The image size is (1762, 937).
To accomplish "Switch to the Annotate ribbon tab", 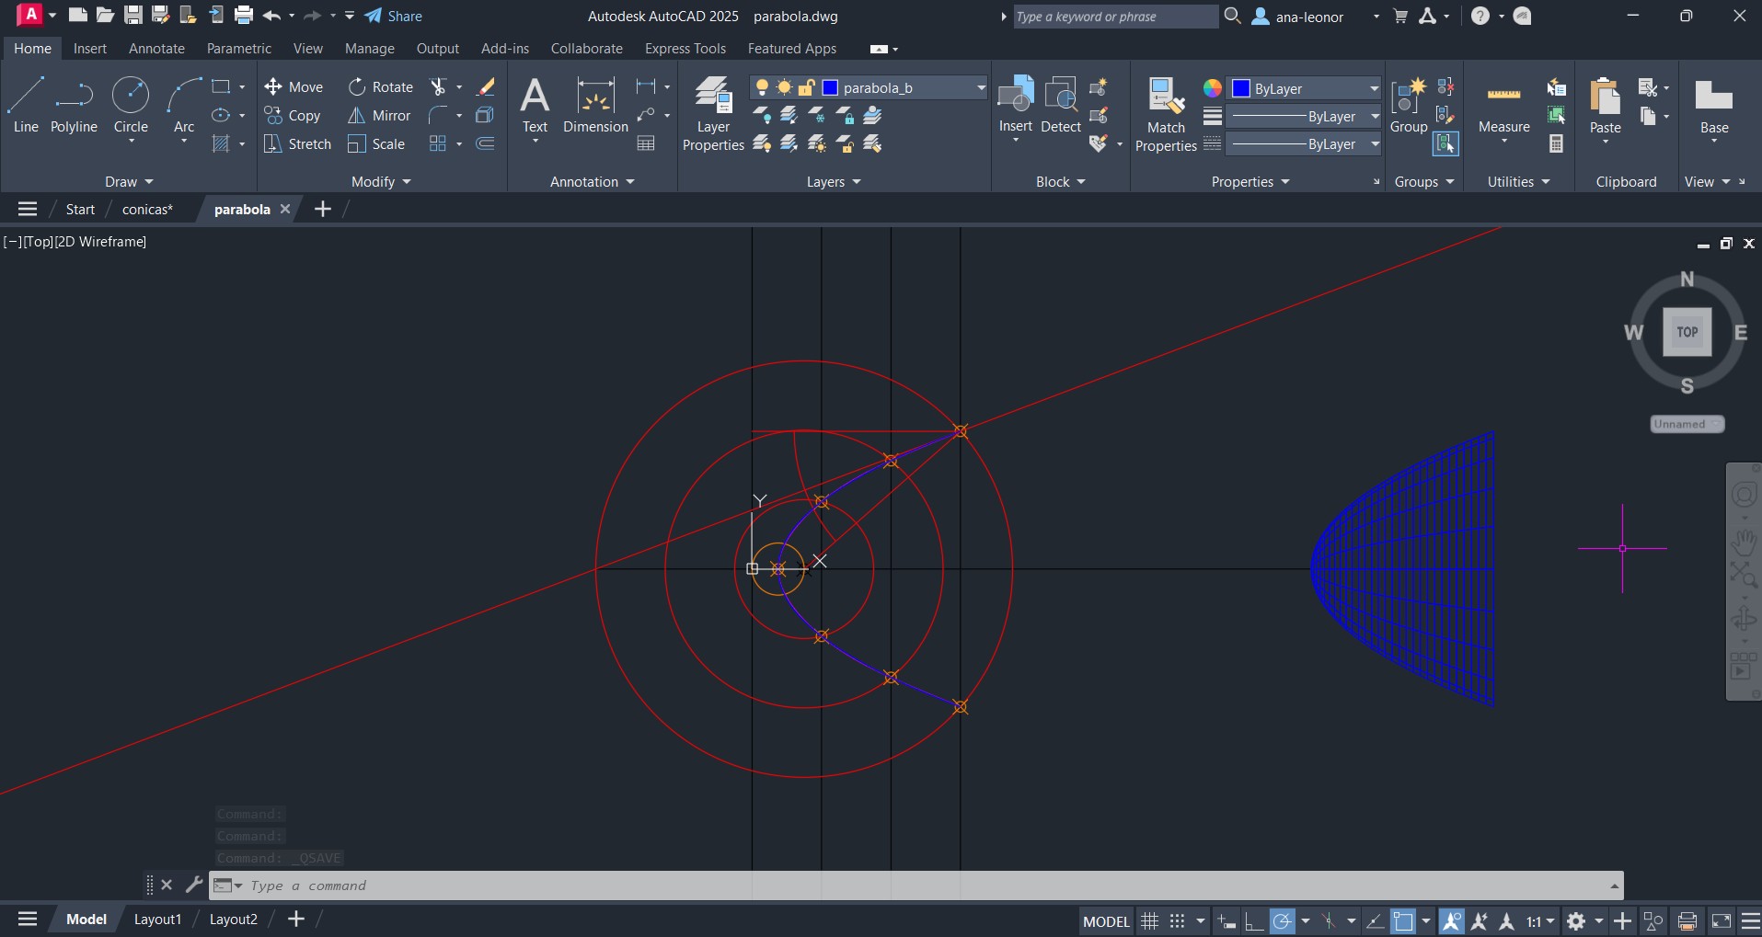I will pyautogui.click(x=156, y=49).
